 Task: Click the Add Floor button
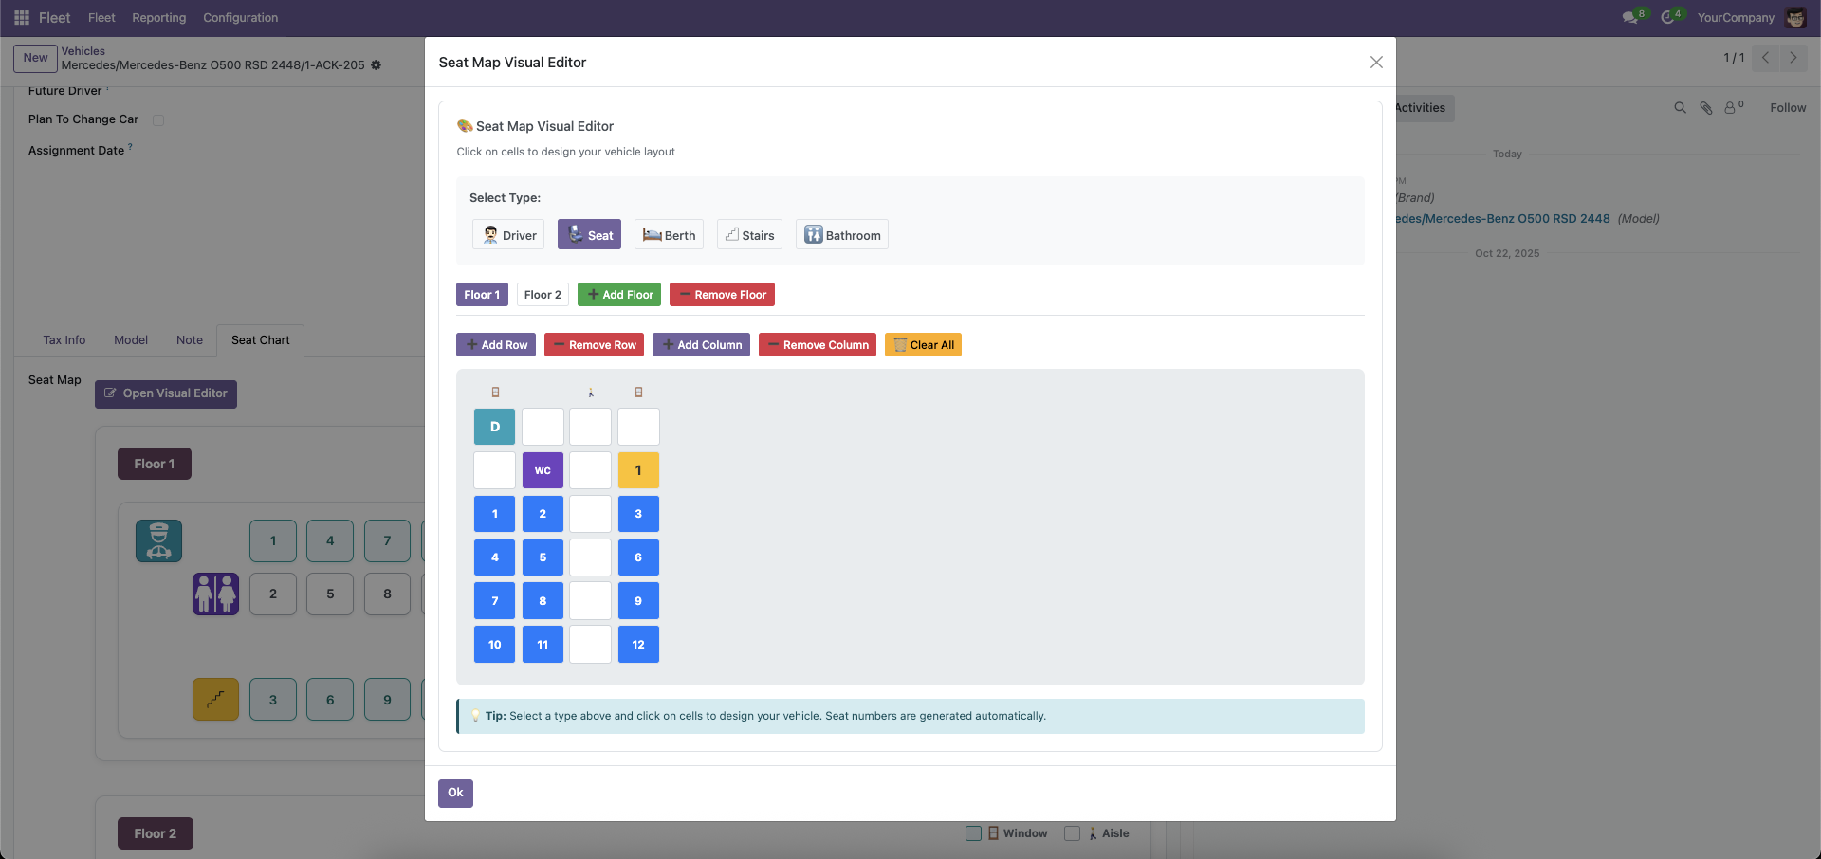click(x=619, y=295)
